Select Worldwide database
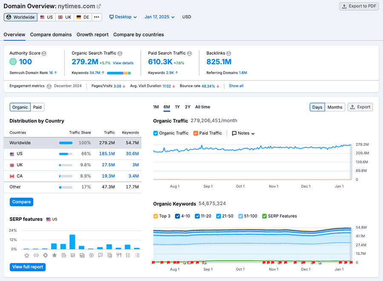This screenshot has height=281, width=383. [x=20, y=17]
